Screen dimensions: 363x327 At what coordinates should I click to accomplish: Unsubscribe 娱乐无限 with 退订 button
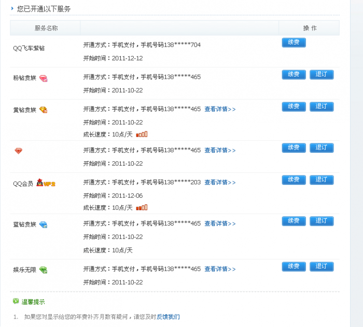tap(322, 266)
